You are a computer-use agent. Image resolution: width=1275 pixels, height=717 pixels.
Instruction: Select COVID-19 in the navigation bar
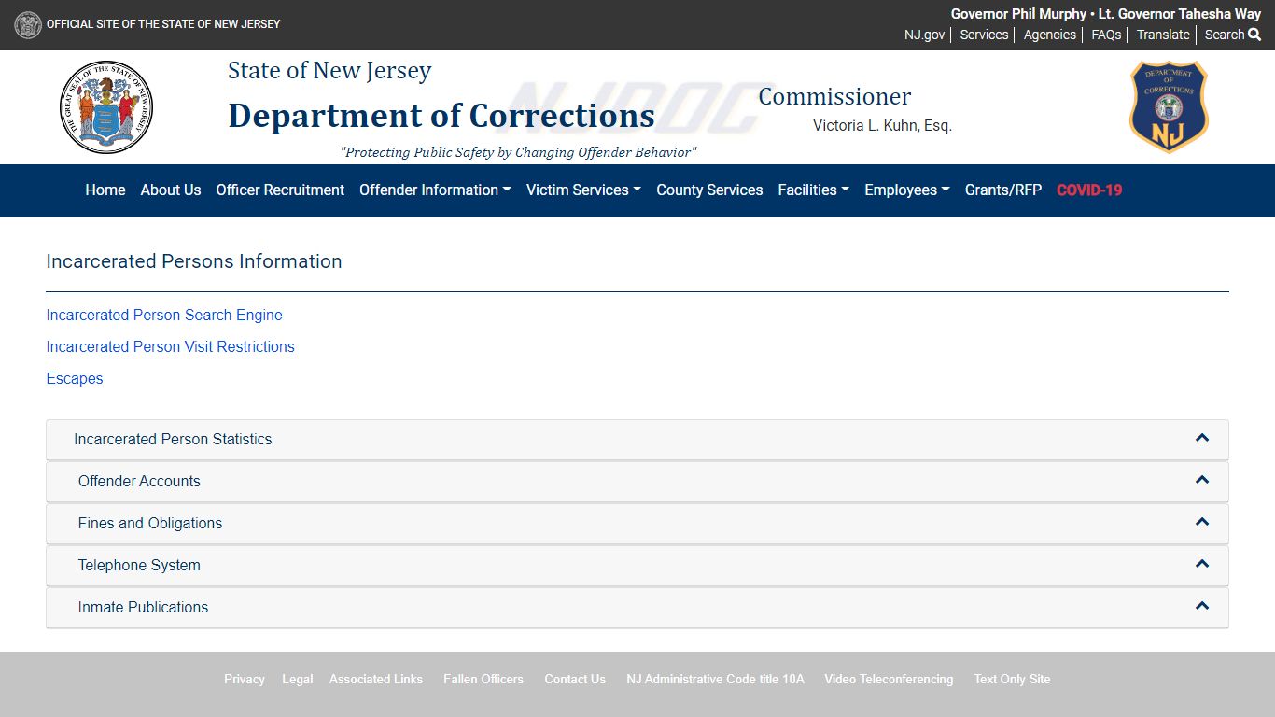point(1089,190)
